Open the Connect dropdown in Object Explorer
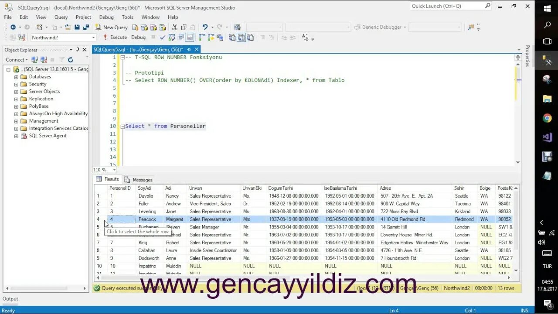The width and height of the screenshot is (558, 314). (17, 60)
